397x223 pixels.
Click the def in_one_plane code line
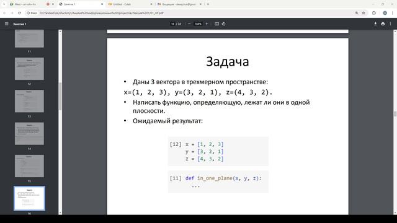[x=223, y=178]
